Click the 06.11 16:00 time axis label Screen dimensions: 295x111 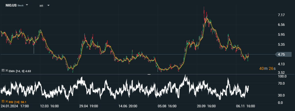[245, 106]
